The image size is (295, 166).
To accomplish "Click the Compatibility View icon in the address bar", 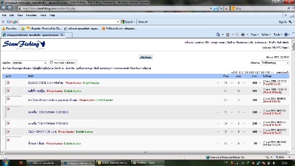I will point(216,8).
